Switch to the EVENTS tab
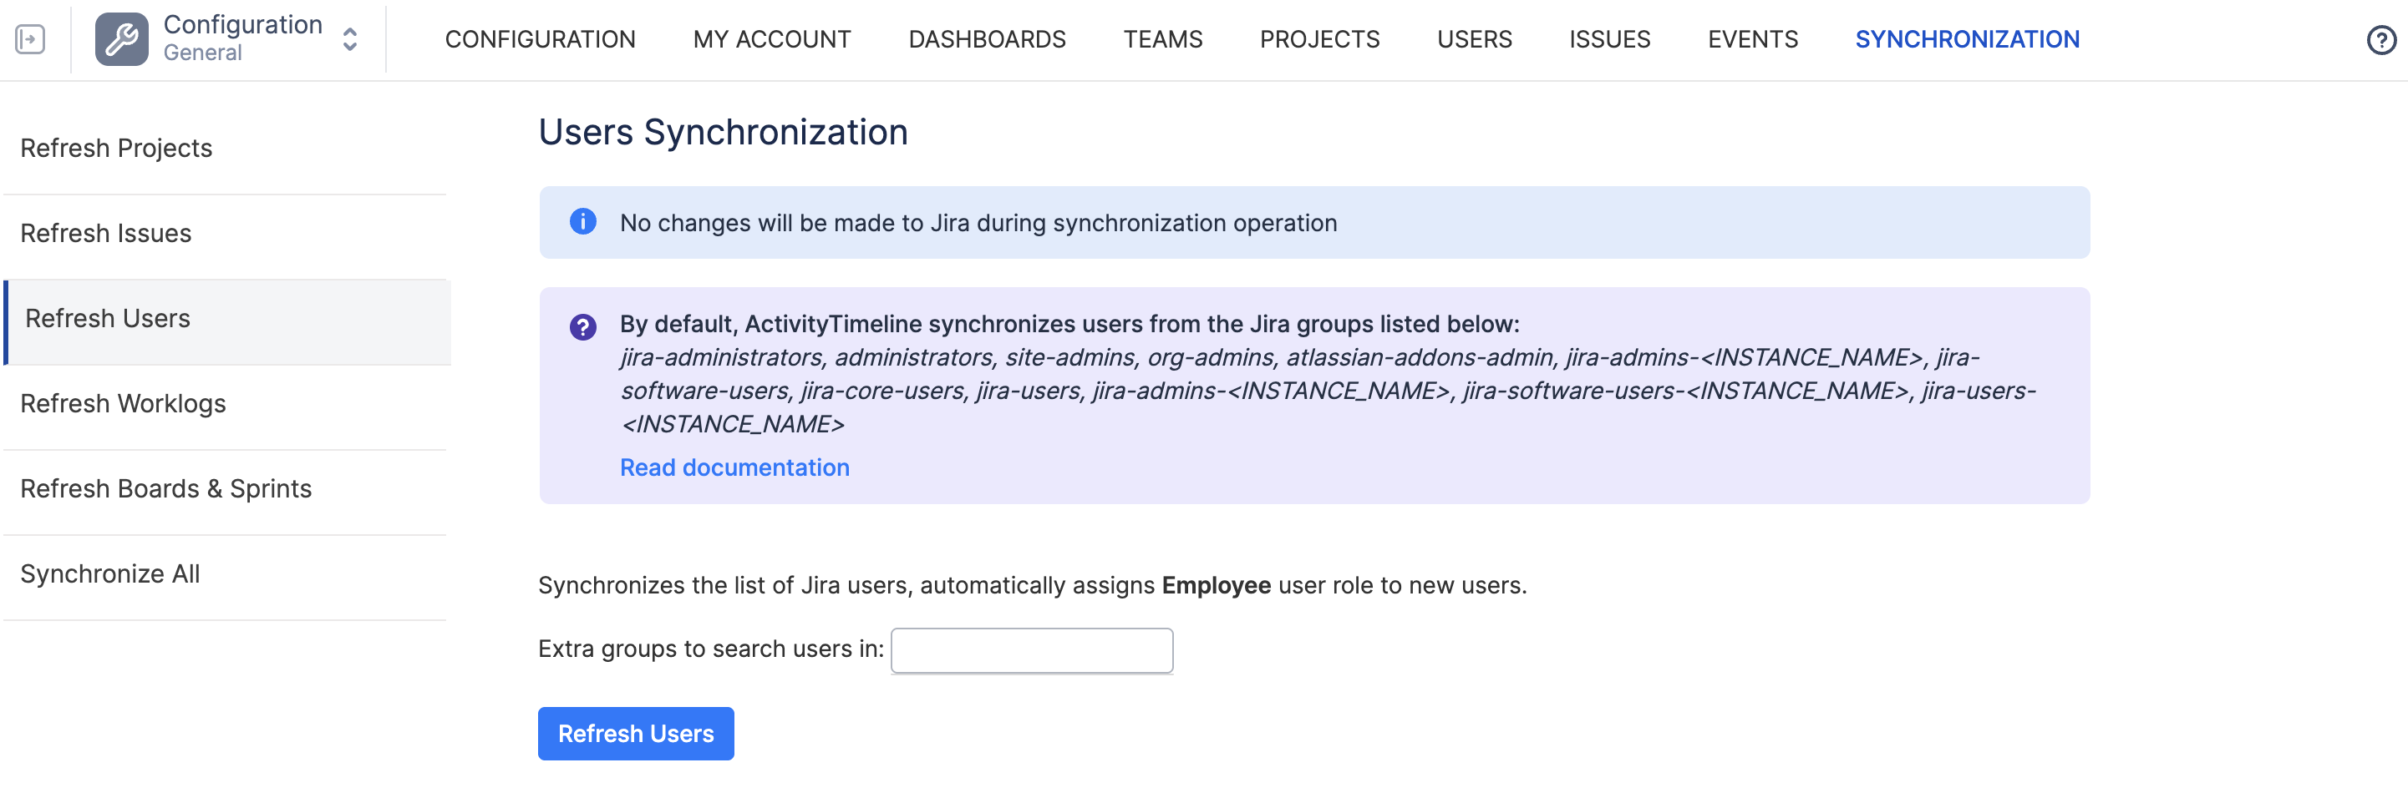Image resolution: width=2408 pixels, height=808 pixels. click(1752, 39)
